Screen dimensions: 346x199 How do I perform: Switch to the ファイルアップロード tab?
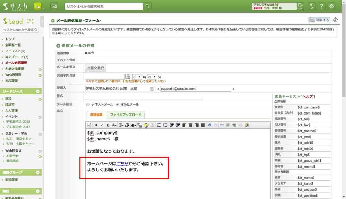pyautogui.click(x=126, y=115)
